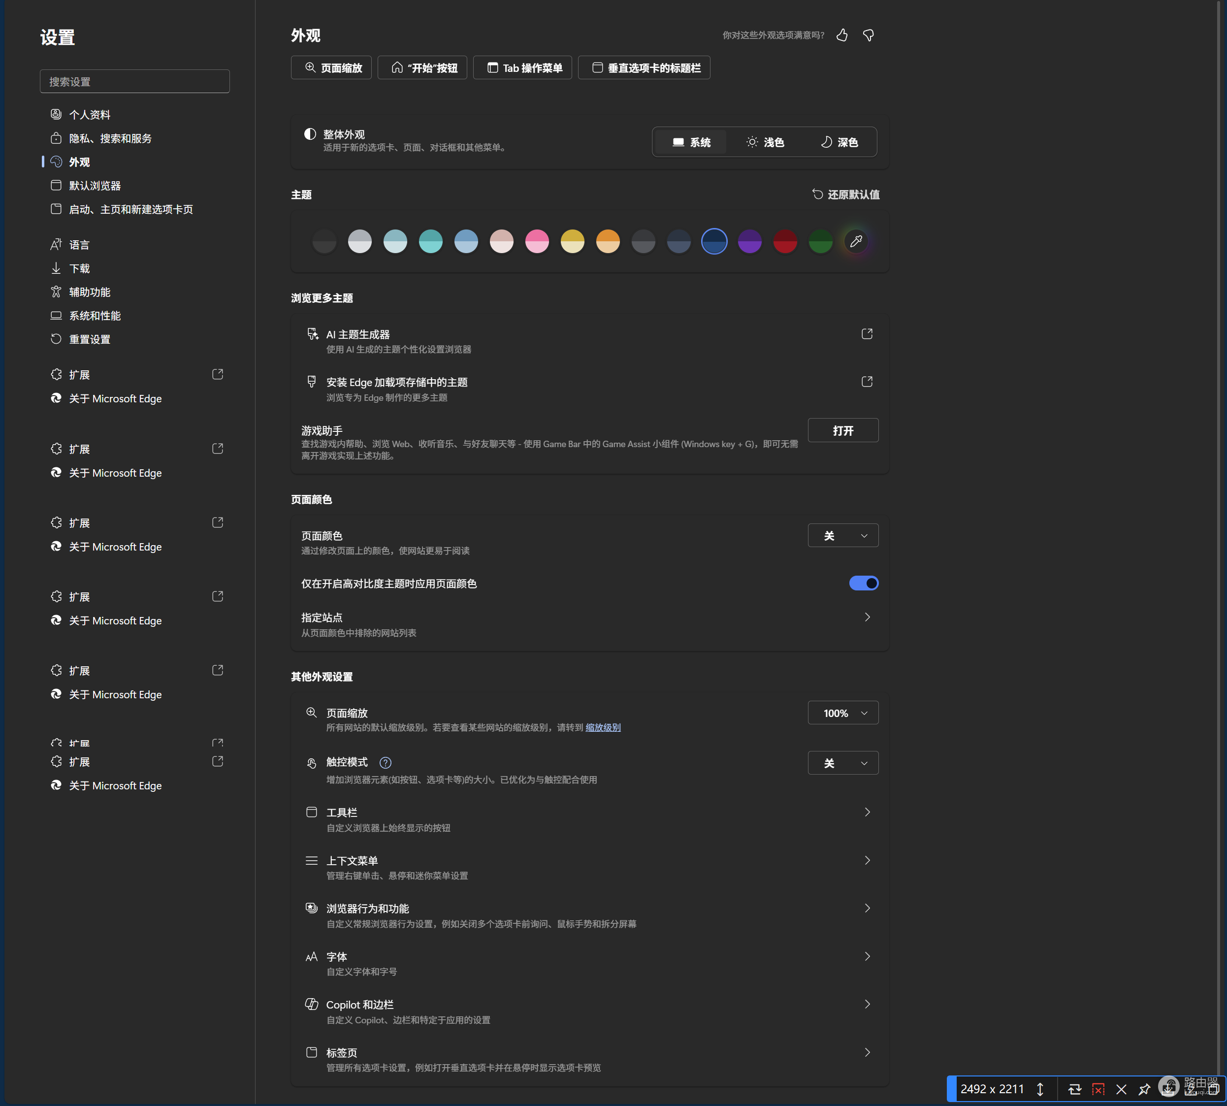Click the Copilot icon beside Copilot 和边栏
The height and width of the screenshot is (1106, 1227).
point(312,1004)
